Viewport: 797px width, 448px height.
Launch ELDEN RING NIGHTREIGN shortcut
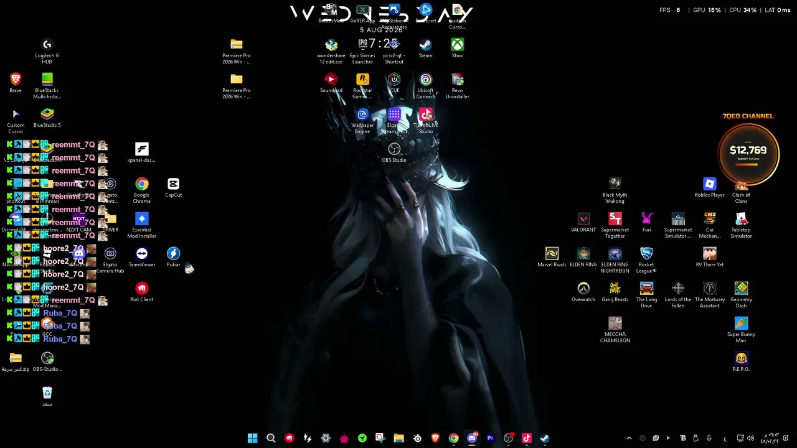(x=615, y=254)
